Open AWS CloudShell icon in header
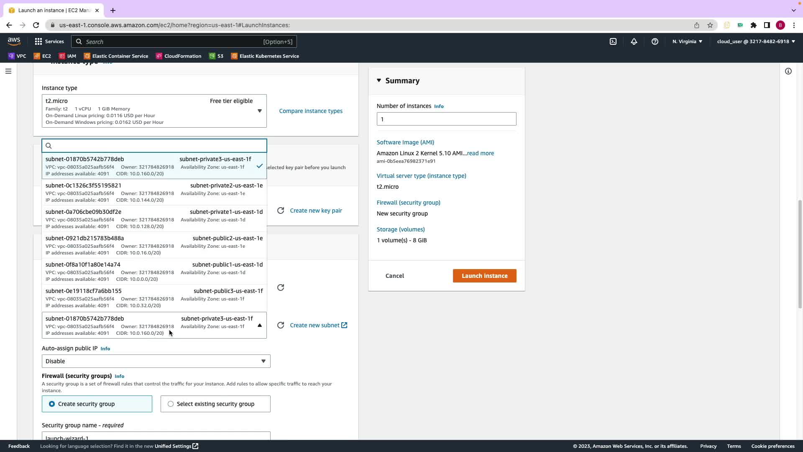Screen dimensions: 803x452 click(613, 41)
